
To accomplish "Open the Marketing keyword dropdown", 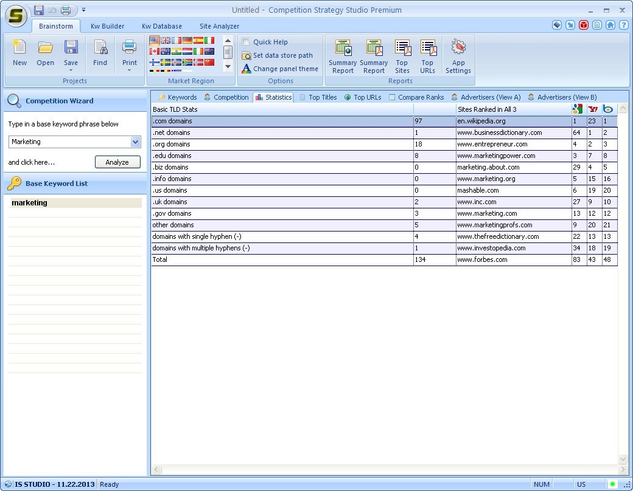I will pyautogui.click(x=135, y=142).
